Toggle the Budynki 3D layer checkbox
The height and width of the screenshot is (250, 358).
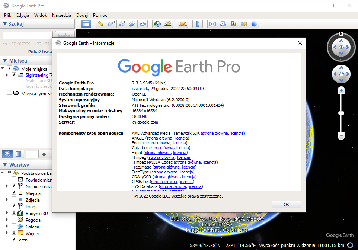(x=14, y=212)
